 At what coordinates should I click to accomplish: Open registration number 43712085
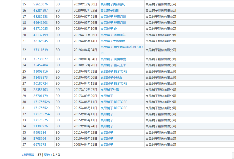click(x=41, y=29)
